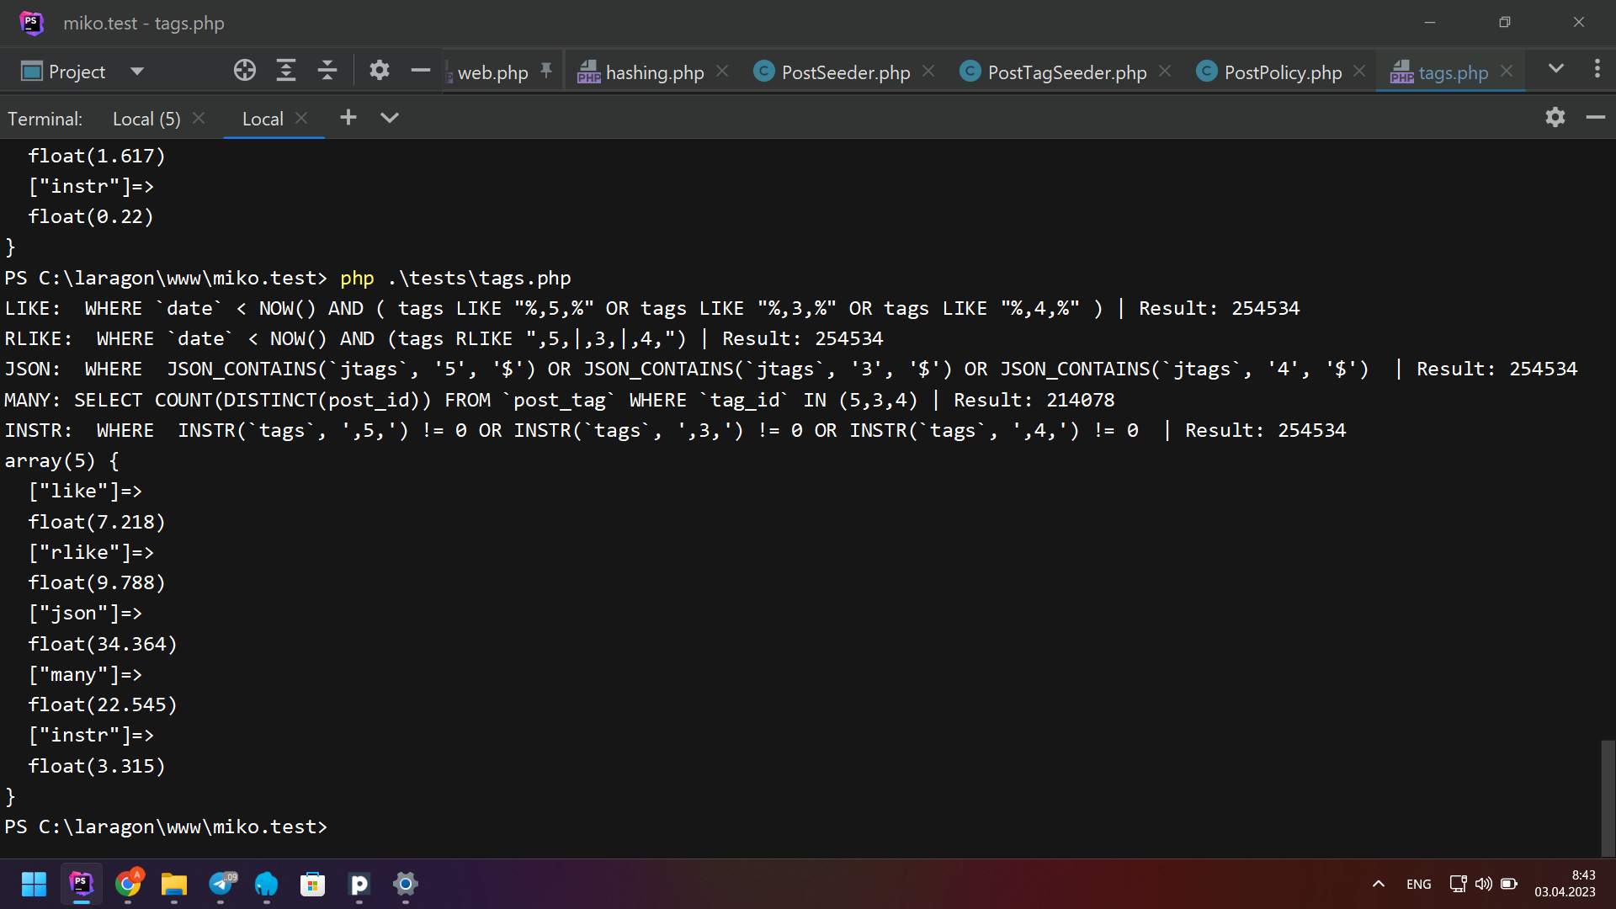Hide the Terminal panel with minus icon

[1595, 118]
